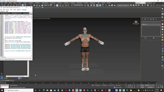Image resolution: width=164 pixels, height=92 pixels.
Task: Open the Modify tab in command panel
Action: pos(145,19)
